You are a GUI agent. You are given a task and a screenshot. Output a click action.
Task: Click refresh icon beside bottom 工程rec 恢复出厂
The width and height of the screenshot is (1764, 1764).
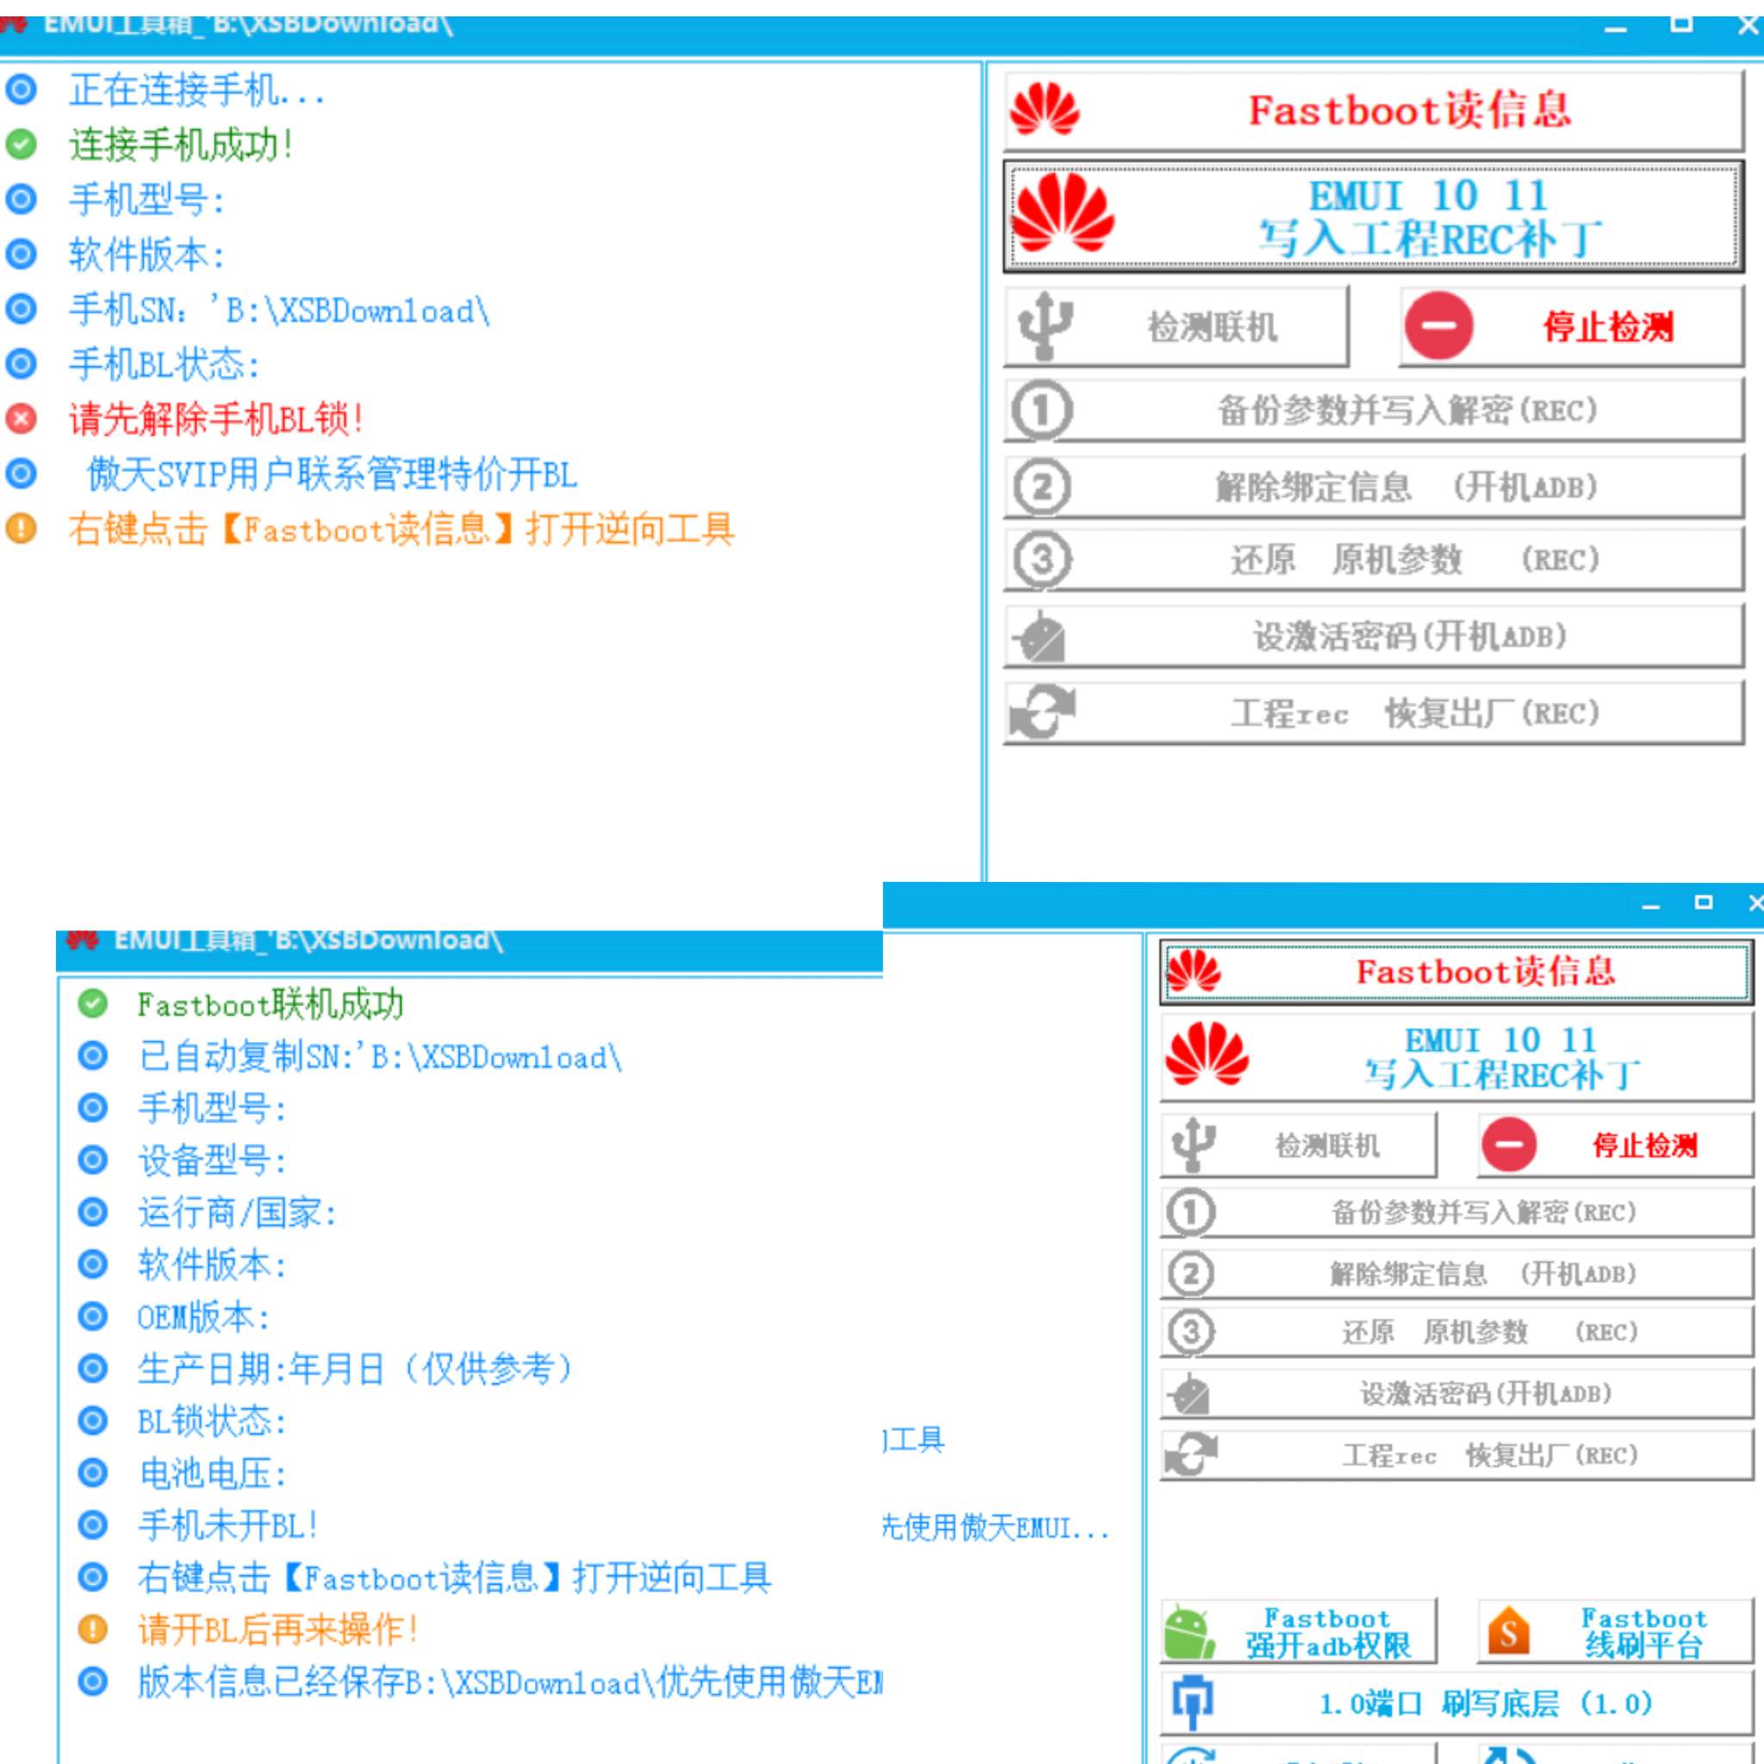click(1189, 1455)
